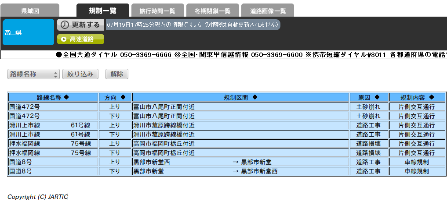
Task: Sort by 原因 column using arrows
Action: pyautogui.click(x=377, y=97)
